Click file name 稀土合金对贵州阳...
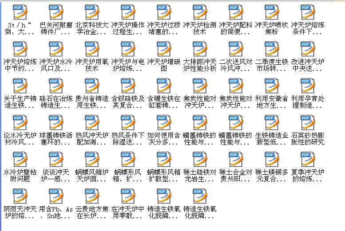The height and width of the screenshot is (231, 345). (x=236, y=176)
